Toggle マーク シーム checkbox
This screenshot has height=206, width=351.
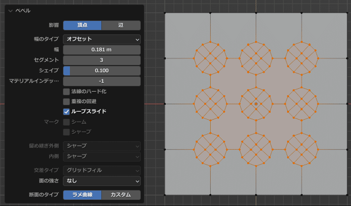pyautogui.click(x=66, y=122)
